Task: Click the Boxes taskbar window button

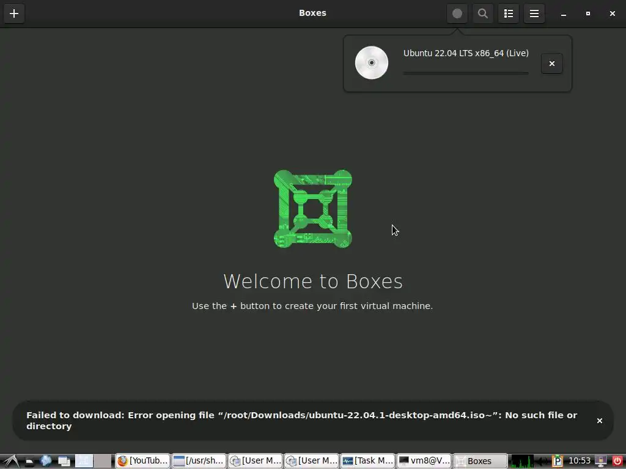Action: tap(480, 461)
